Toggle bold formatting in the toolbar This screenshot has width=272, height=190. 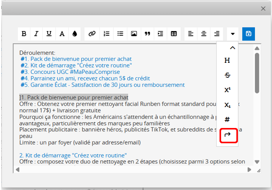click(x=24, y=34)
